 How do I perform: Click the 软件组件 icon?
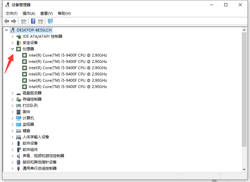tap(19, 150)
